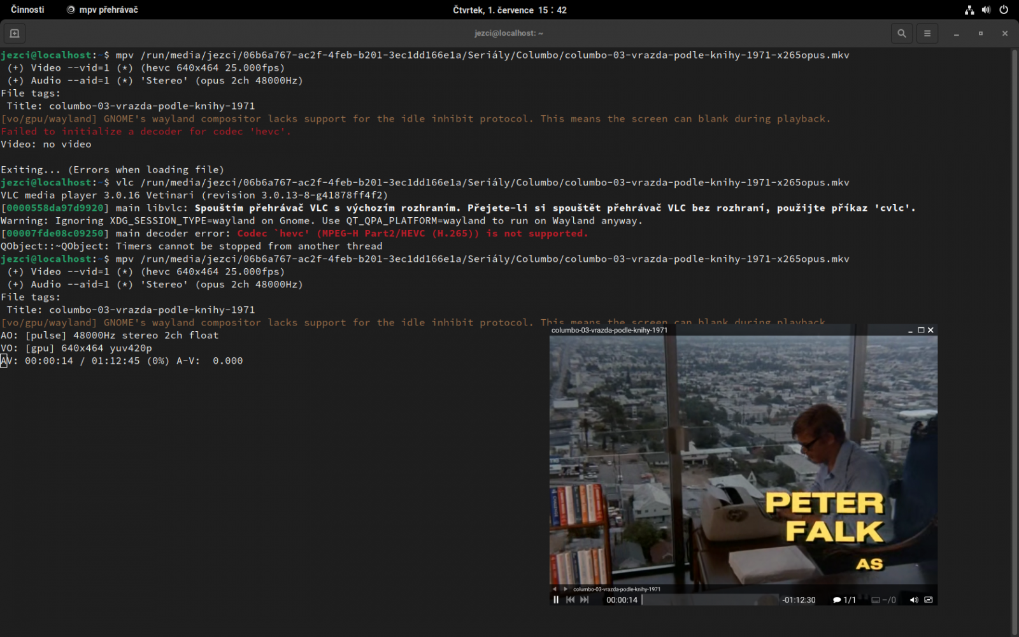The image size is (1019, 637).
Task: Pause playback in the mpv player
Action: point(556,600)
